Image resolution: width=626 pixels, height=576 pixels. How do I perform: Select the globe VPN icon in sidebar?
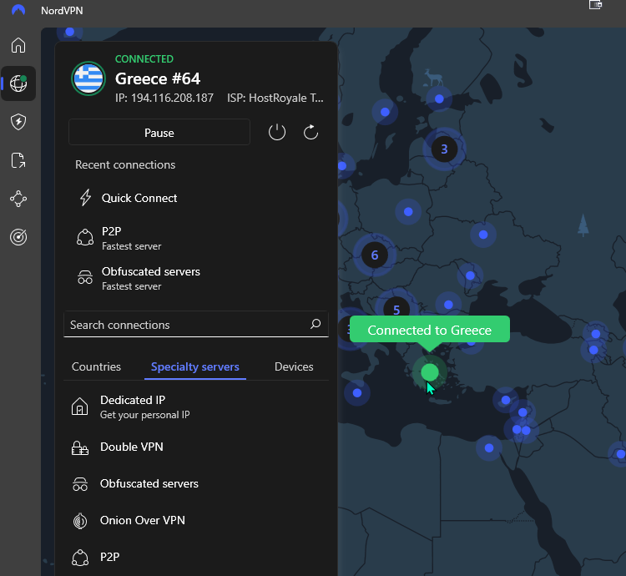18,83
